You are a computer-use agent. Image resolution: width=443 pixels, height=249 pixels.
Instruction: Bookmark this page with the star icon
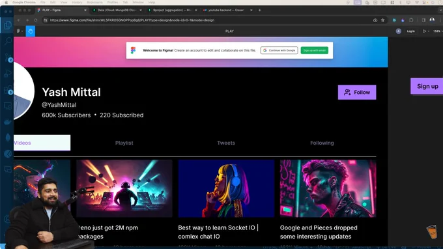click(x=383, y=20)
